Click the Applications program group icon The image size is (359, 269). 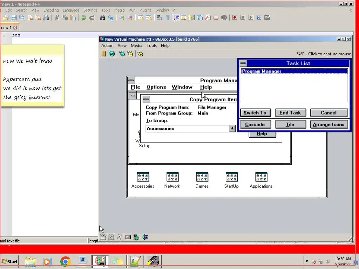coord(261,180)
